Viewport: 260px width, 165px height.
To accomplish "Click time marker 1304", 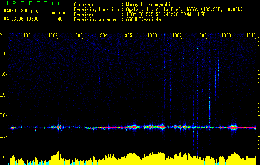I will [103, 35].
